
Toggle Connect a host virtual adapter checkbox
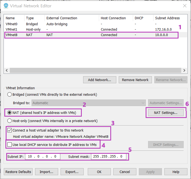[10, 130]
